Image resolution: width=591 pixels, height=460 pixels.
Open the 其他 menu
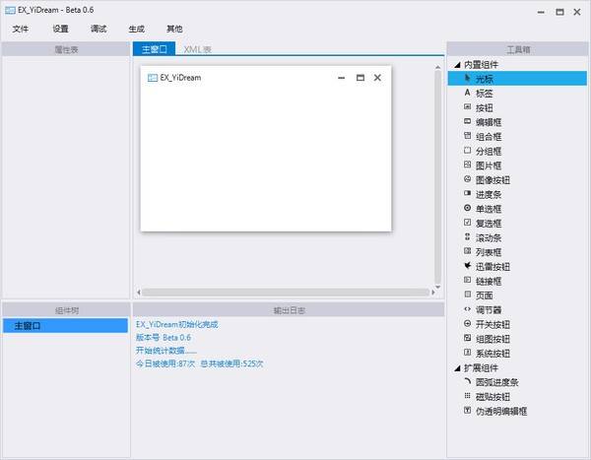click(x=174, y=29)
